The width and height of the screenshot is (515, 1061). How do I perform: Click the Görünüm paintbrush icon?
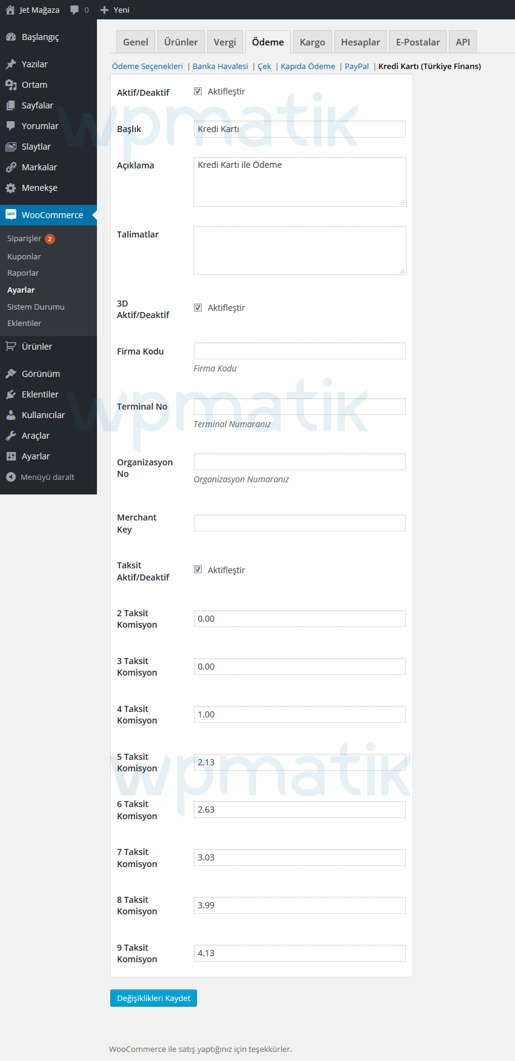pos(11,374)
